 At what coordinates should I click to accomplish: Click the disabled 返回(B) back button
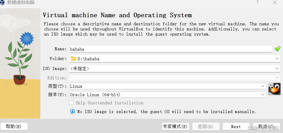click(x=206, y=126)
